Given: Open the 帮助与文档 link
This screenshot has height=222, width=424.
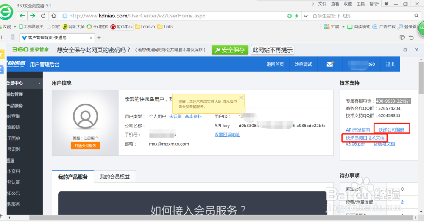Looking at the screenshot, I should (384, 144).
